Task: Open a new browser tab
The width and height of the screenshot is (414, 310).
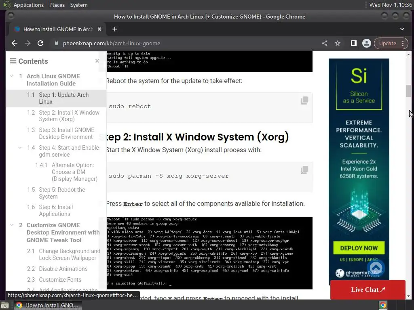Action: [x=114, y=29]
